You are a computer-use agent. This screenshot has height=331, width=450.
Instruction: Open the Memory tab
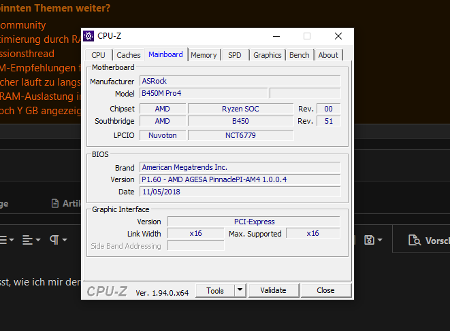(204, 55)
